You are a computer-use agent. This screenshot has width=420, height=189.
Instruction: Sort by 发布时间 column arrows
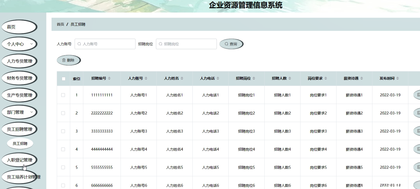tap(398, 79)
